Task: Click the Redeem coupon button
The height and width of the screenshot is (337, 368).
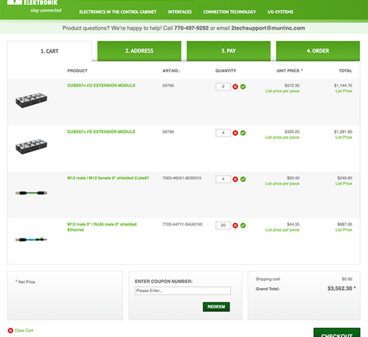Action: [216, 307]
